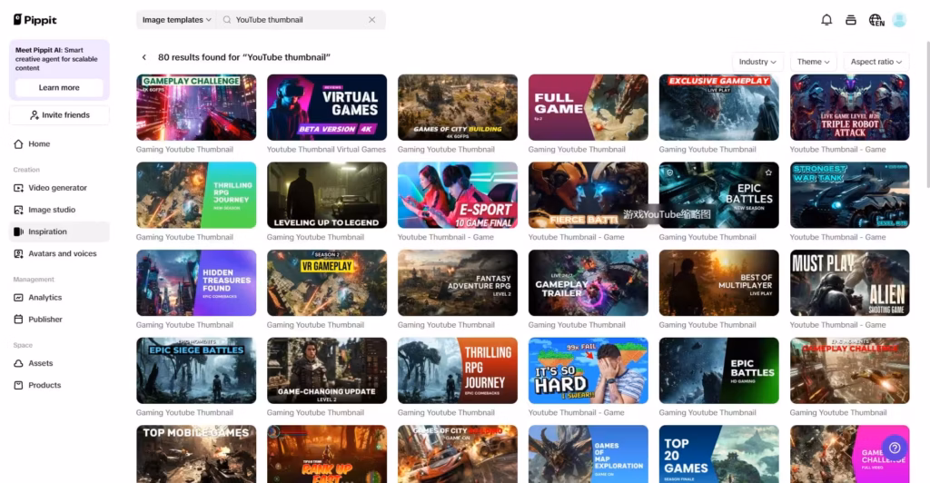930x483 pixels.
Task: Clear the search field with X icon
Action: [372, 20]
